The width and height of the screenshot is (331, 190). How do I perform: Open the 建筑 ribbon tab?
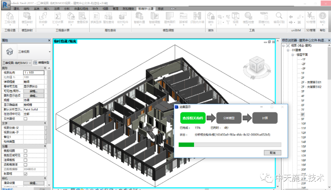tap(16, 8)
